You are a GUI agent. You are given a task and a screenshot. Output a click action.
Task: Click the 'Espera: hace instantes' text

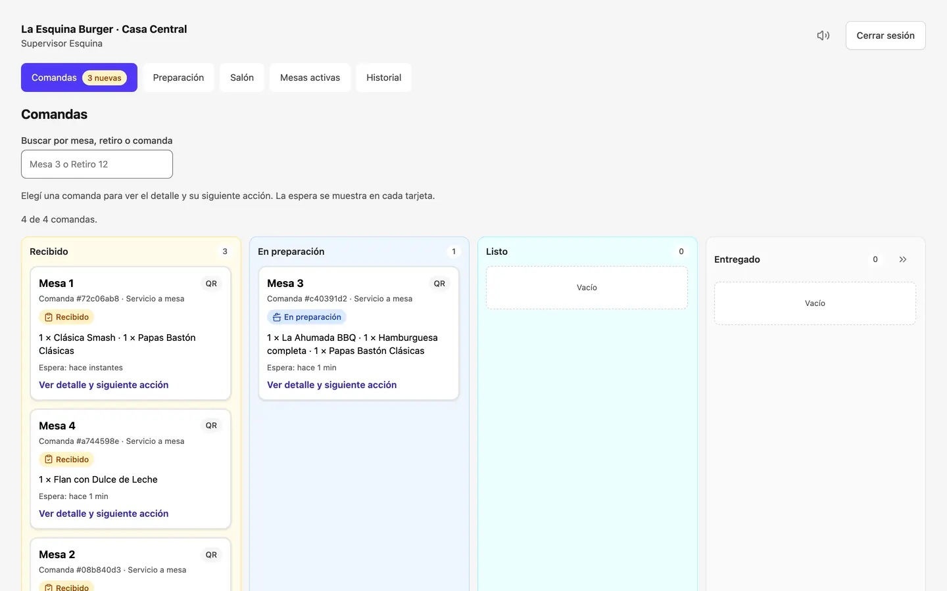tap(81, 368)
